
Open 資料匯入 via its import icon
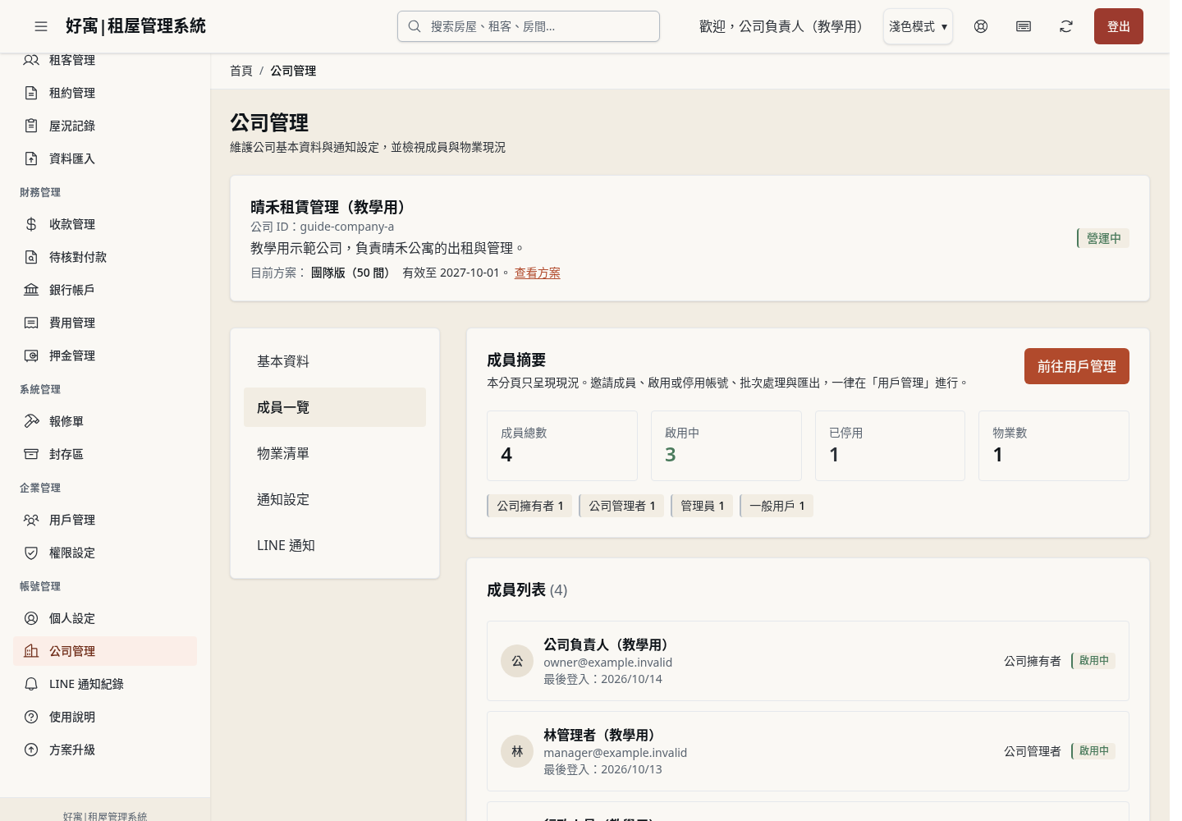(x=31, y=158)
